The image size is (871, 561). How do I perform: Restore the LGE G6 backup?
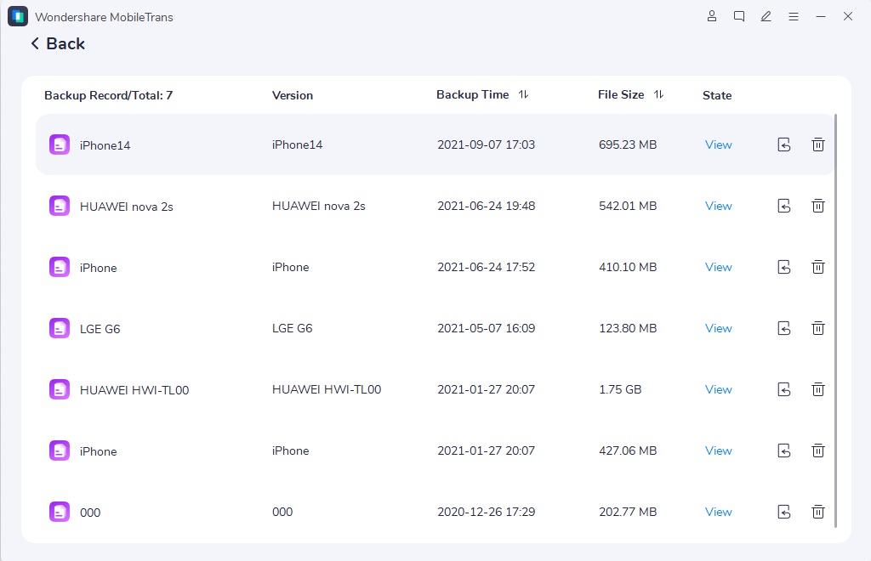pos(783,328)
